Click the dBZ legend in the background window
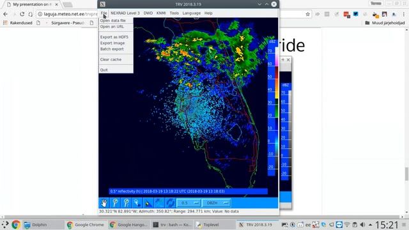 pos(286,131)
